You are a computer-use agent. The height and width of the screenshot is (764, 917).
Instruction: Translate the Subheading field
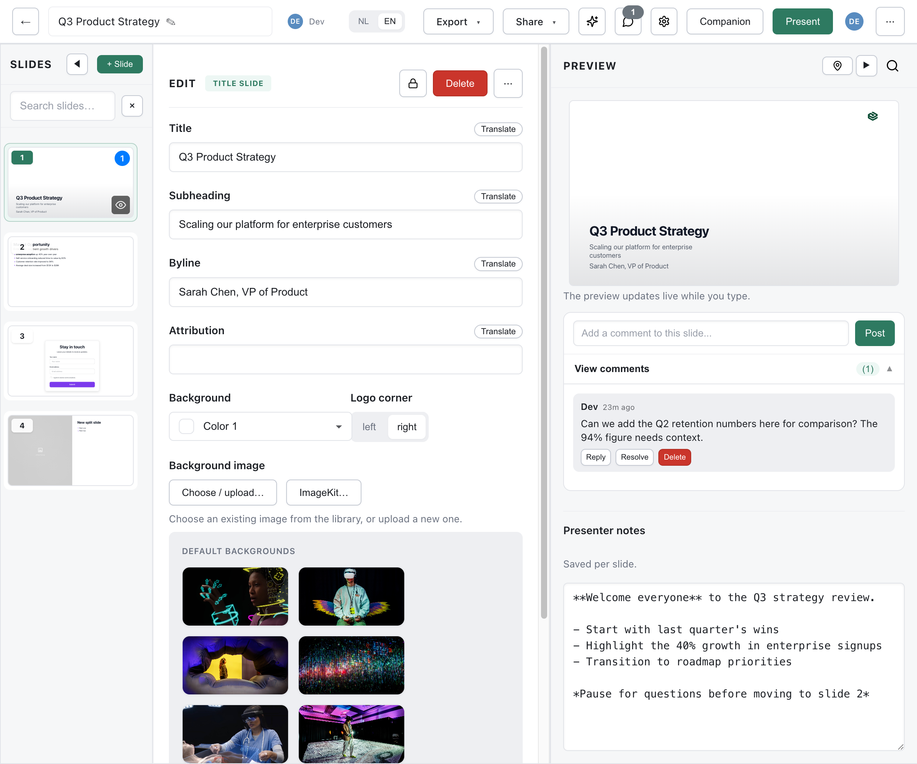(x=498, y=196)
